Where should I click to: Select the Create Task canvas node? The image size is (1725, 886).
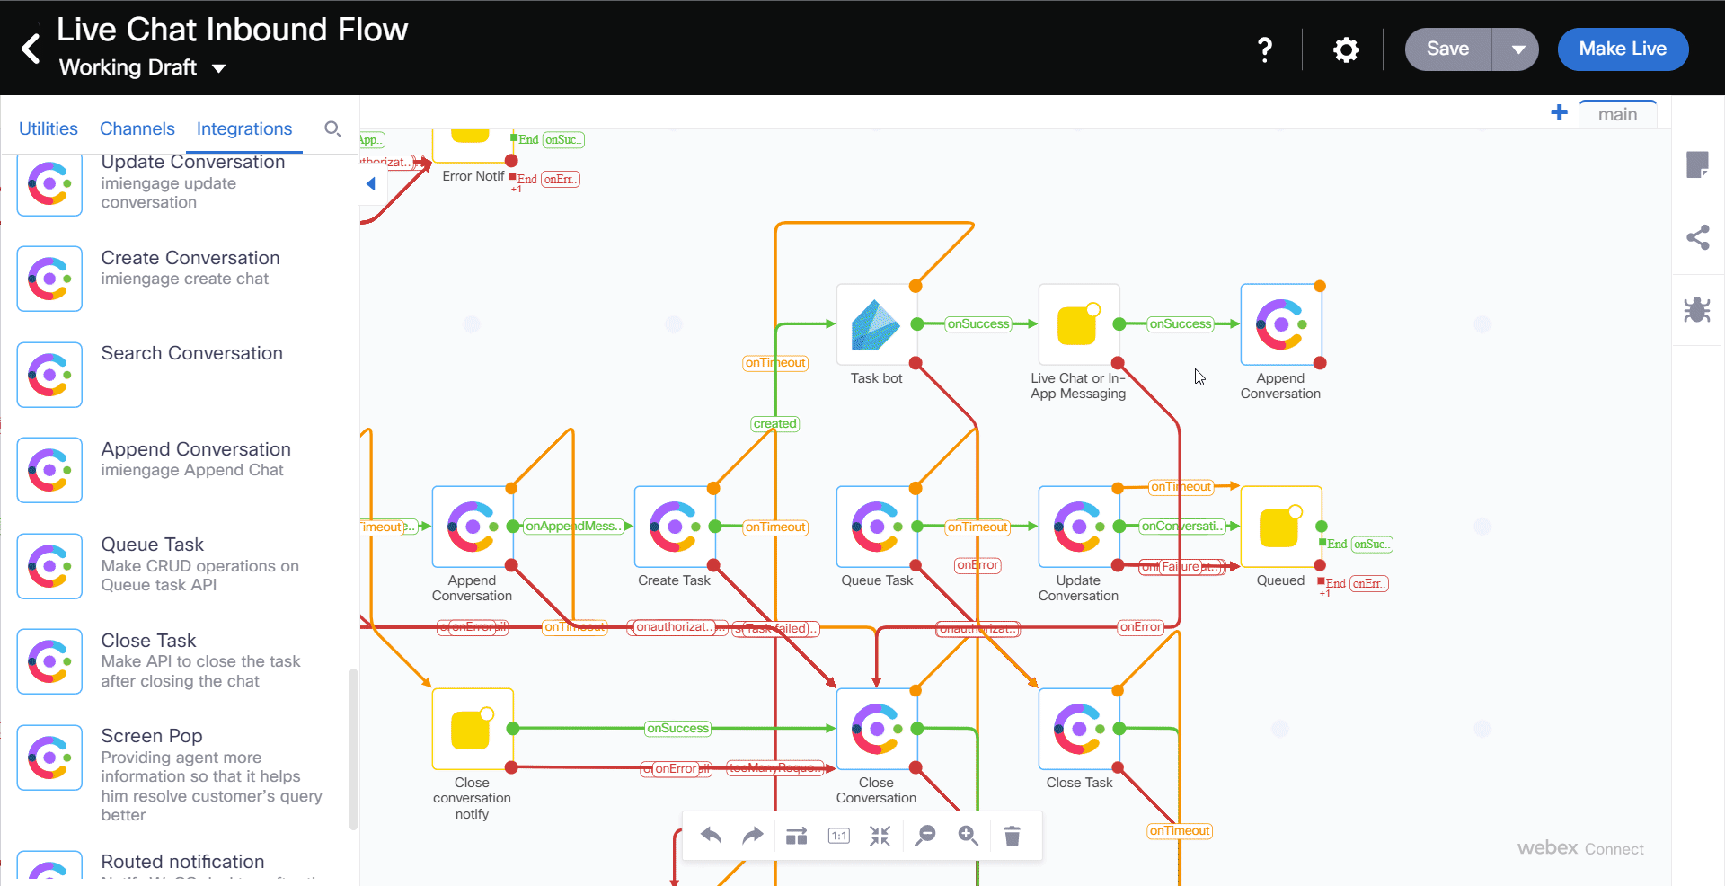pos(674,527)
